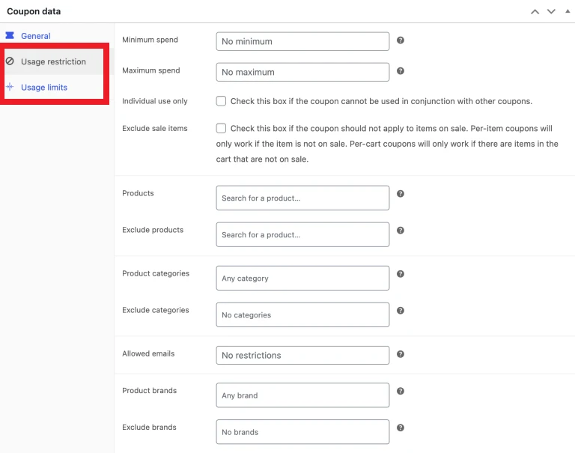Move Coupon data panel down with arrow

551,12
